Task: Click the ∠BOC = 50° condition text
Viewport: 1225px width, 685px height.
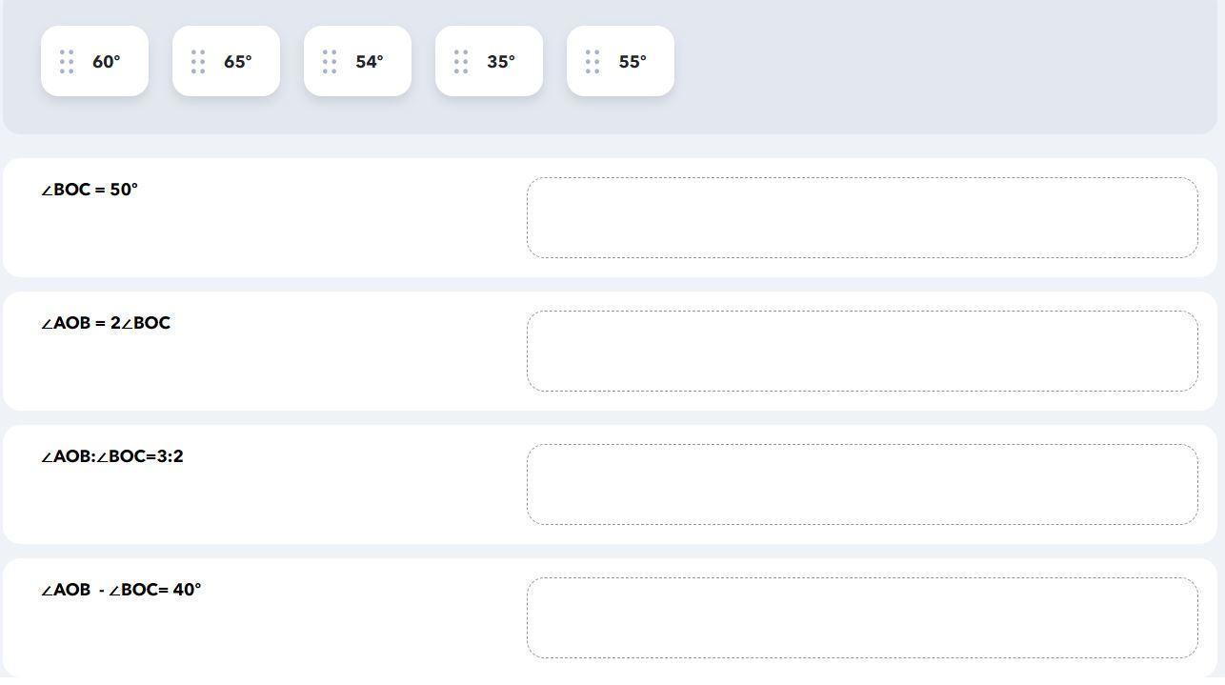Action: point(90,190)
